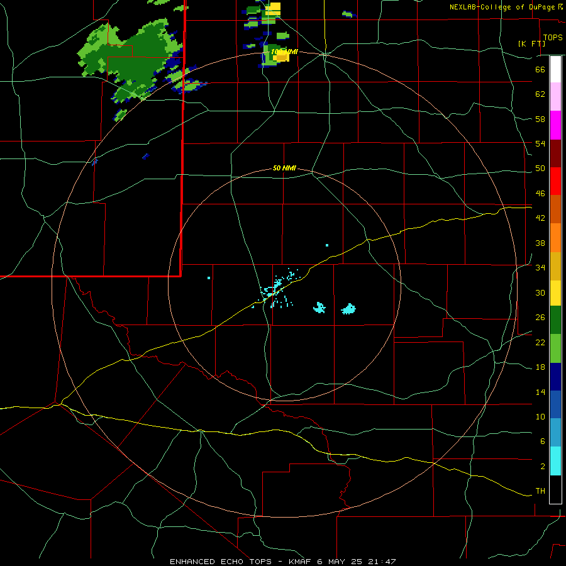Viewport: 566px width, 566px height.
Task: Click the 34 legend value
Action: click(540, 268)
